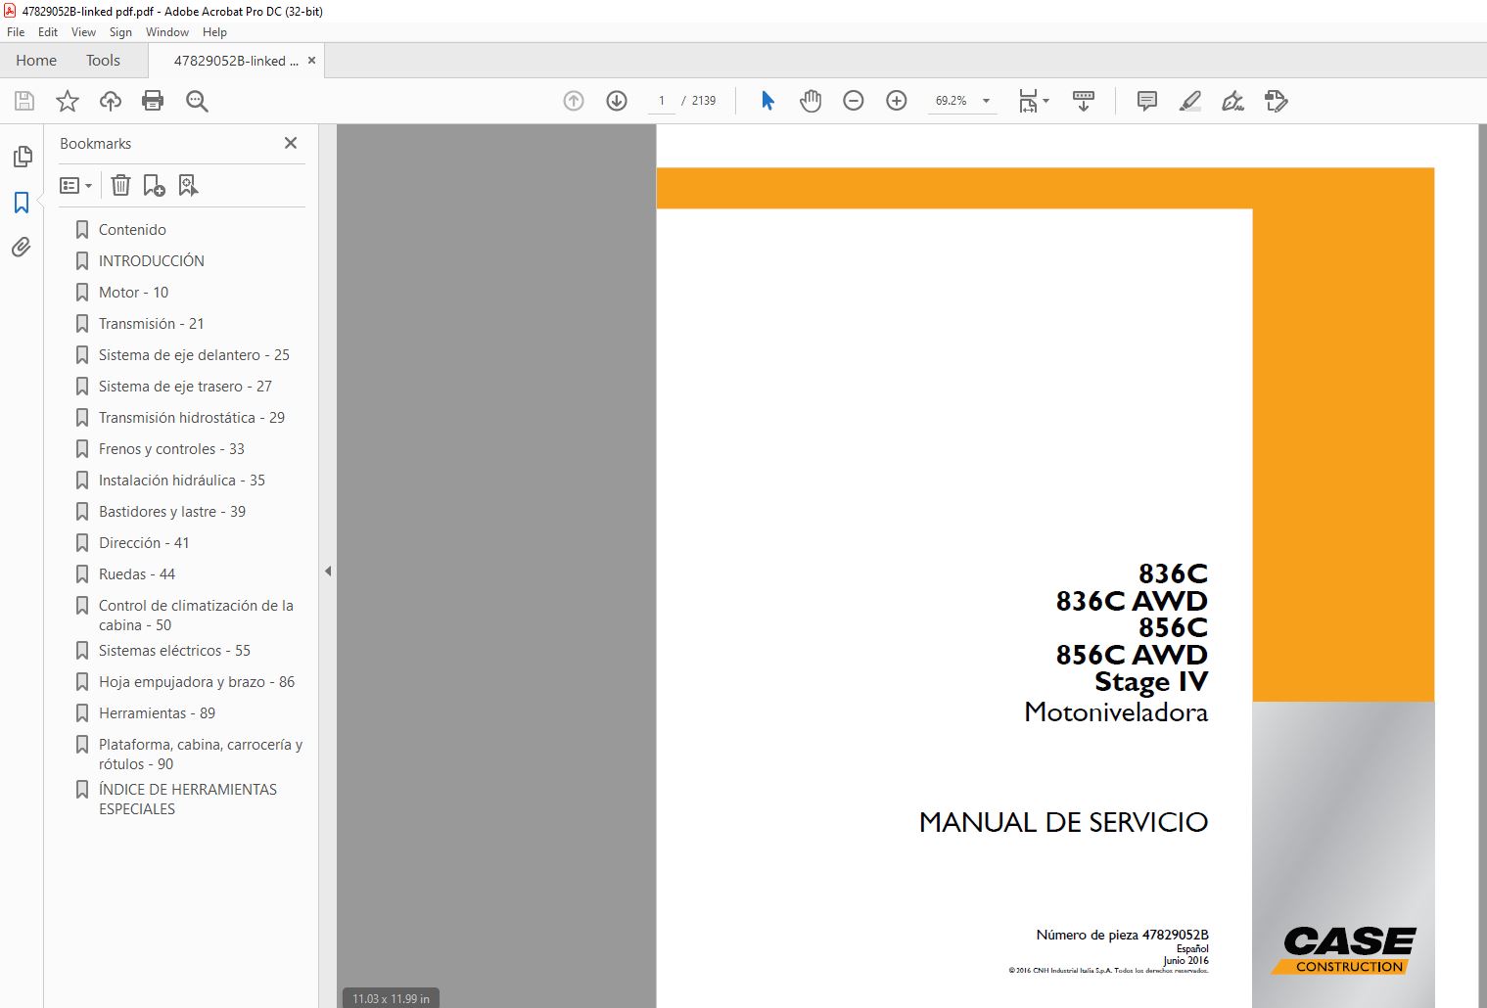Open the View menu
The image size is (1487, 1008).
(x=84, y=32)
